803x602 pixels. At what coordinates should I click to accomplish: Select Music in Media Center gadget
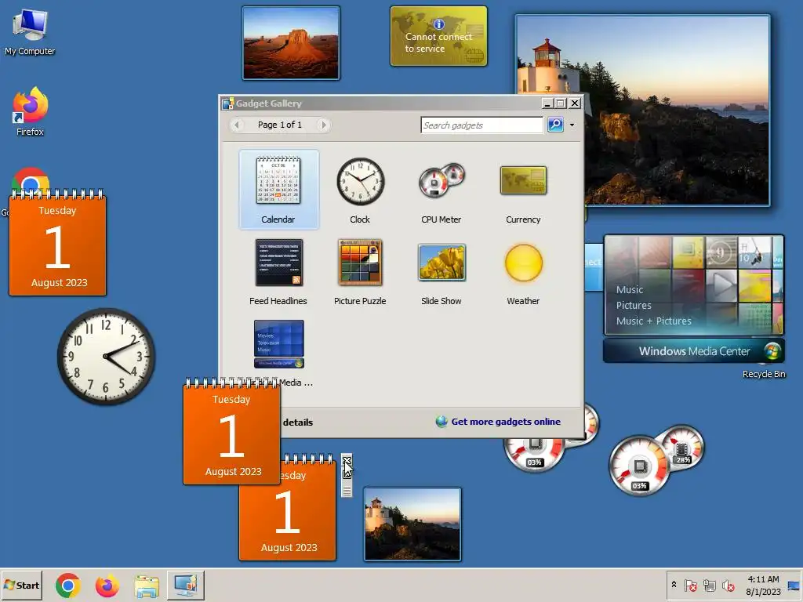coord(630,290)
